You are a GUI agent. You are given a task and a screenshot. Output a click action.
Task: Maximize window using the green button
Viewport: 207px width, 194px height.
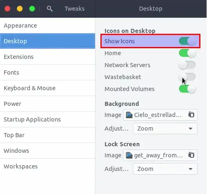(32, 9)
